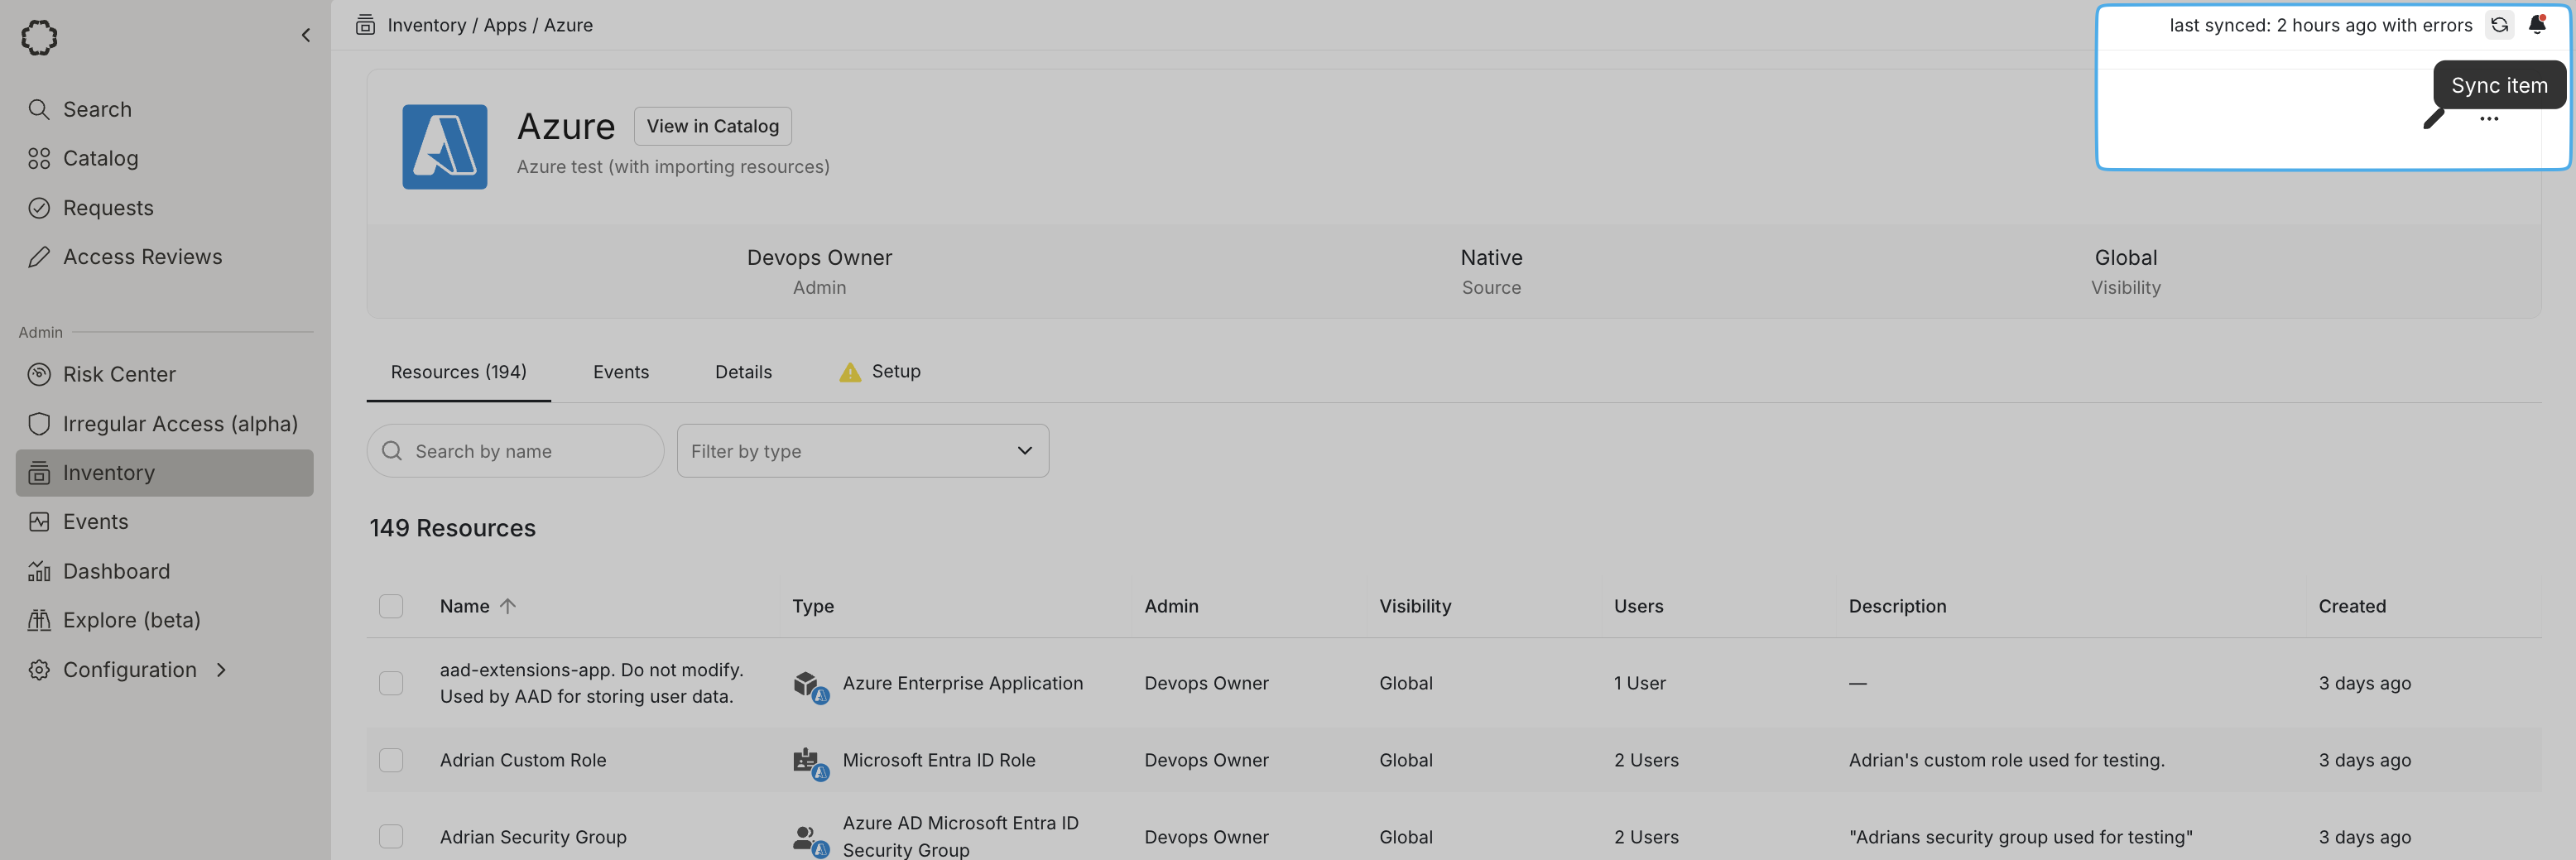
Task: Click '1 User' in aad-extensions row
Action: click(x=1639, y=683)
